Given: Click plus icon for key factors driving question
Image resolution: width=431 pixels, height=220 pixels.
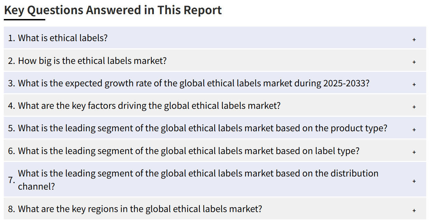Looking at the screenshot, I should pos(414,107).
